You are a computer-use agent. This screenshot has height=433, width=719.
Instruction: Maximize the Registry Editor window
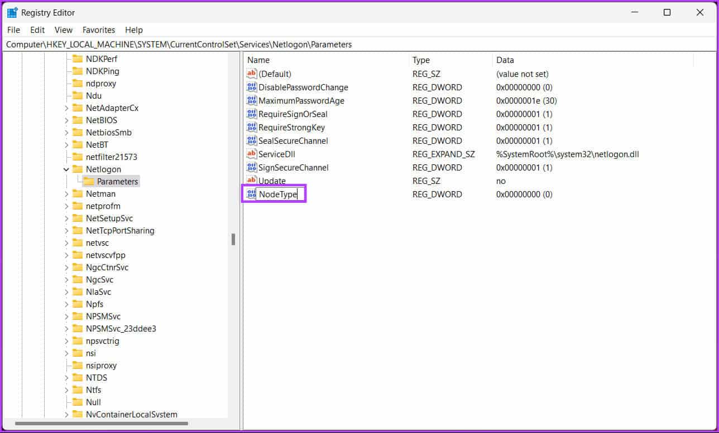pos(667,12)
